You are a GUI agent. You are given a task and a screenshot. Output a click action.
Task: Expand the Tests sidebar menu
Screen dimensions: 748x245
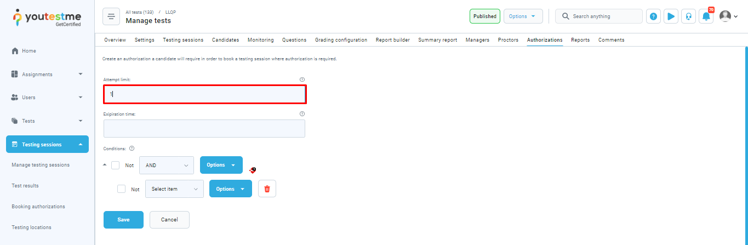pos(81,121)
